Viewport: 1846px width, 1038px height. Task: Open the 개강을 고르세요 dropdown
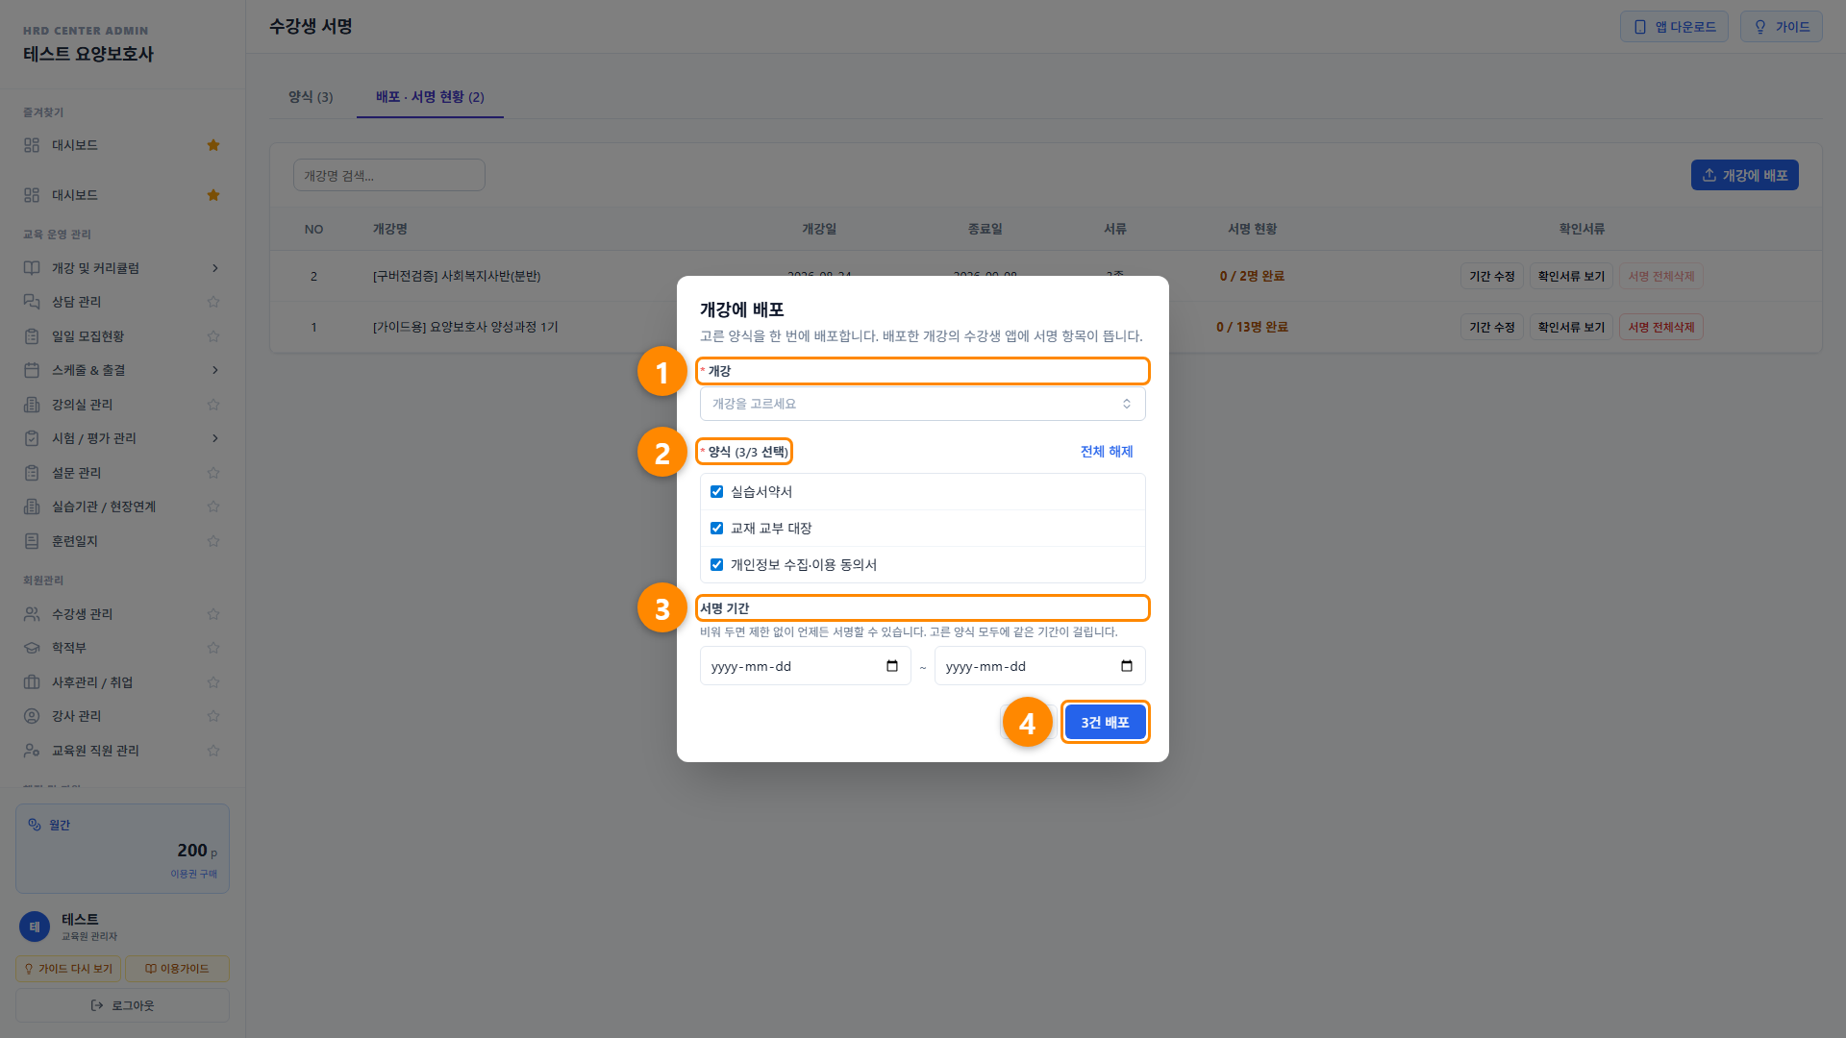click(x=922, y=404)
